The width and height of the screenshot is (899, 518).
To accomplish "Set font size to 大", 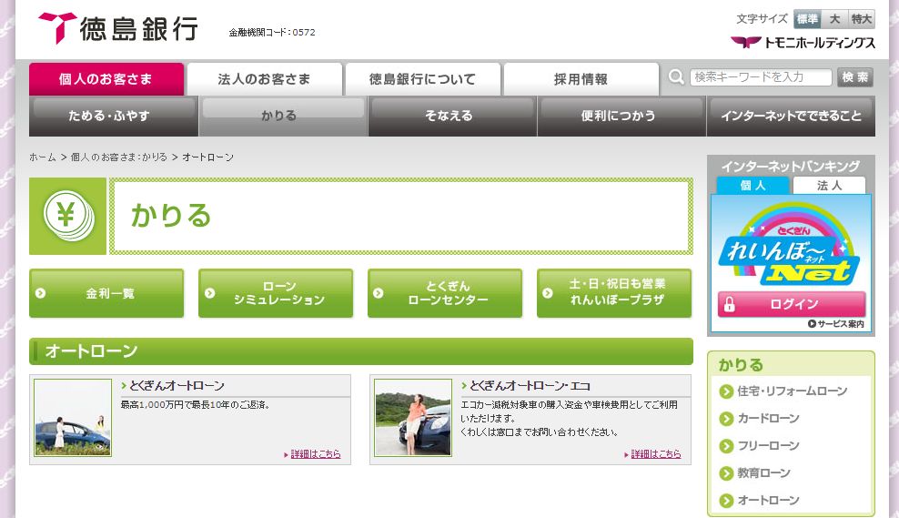I will pyautogui.click(x=834, y=19).
